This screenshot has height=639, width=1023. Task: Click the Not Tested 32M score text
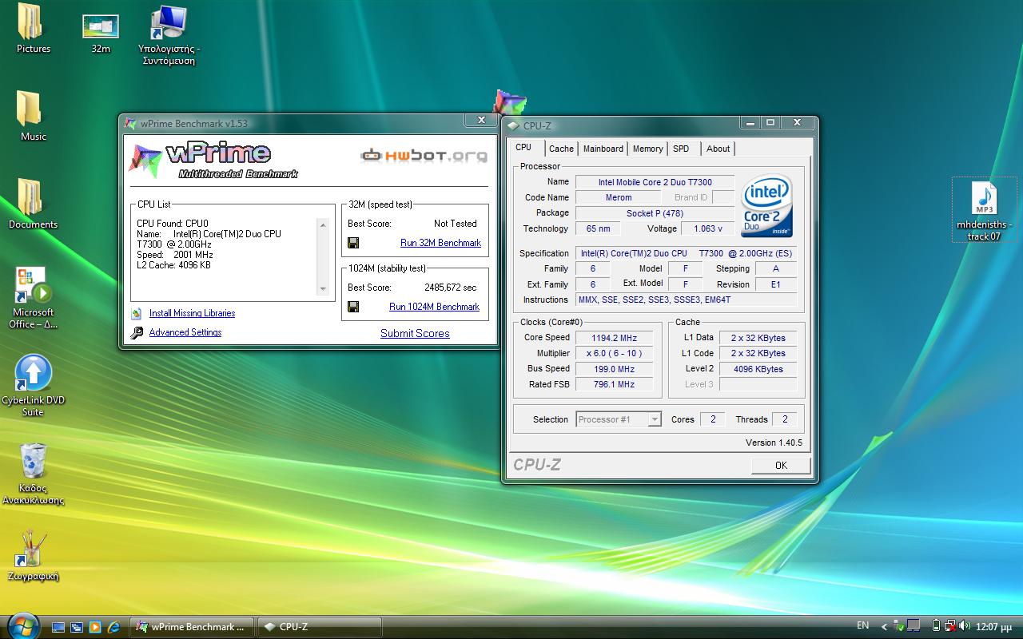pos(455,224)
